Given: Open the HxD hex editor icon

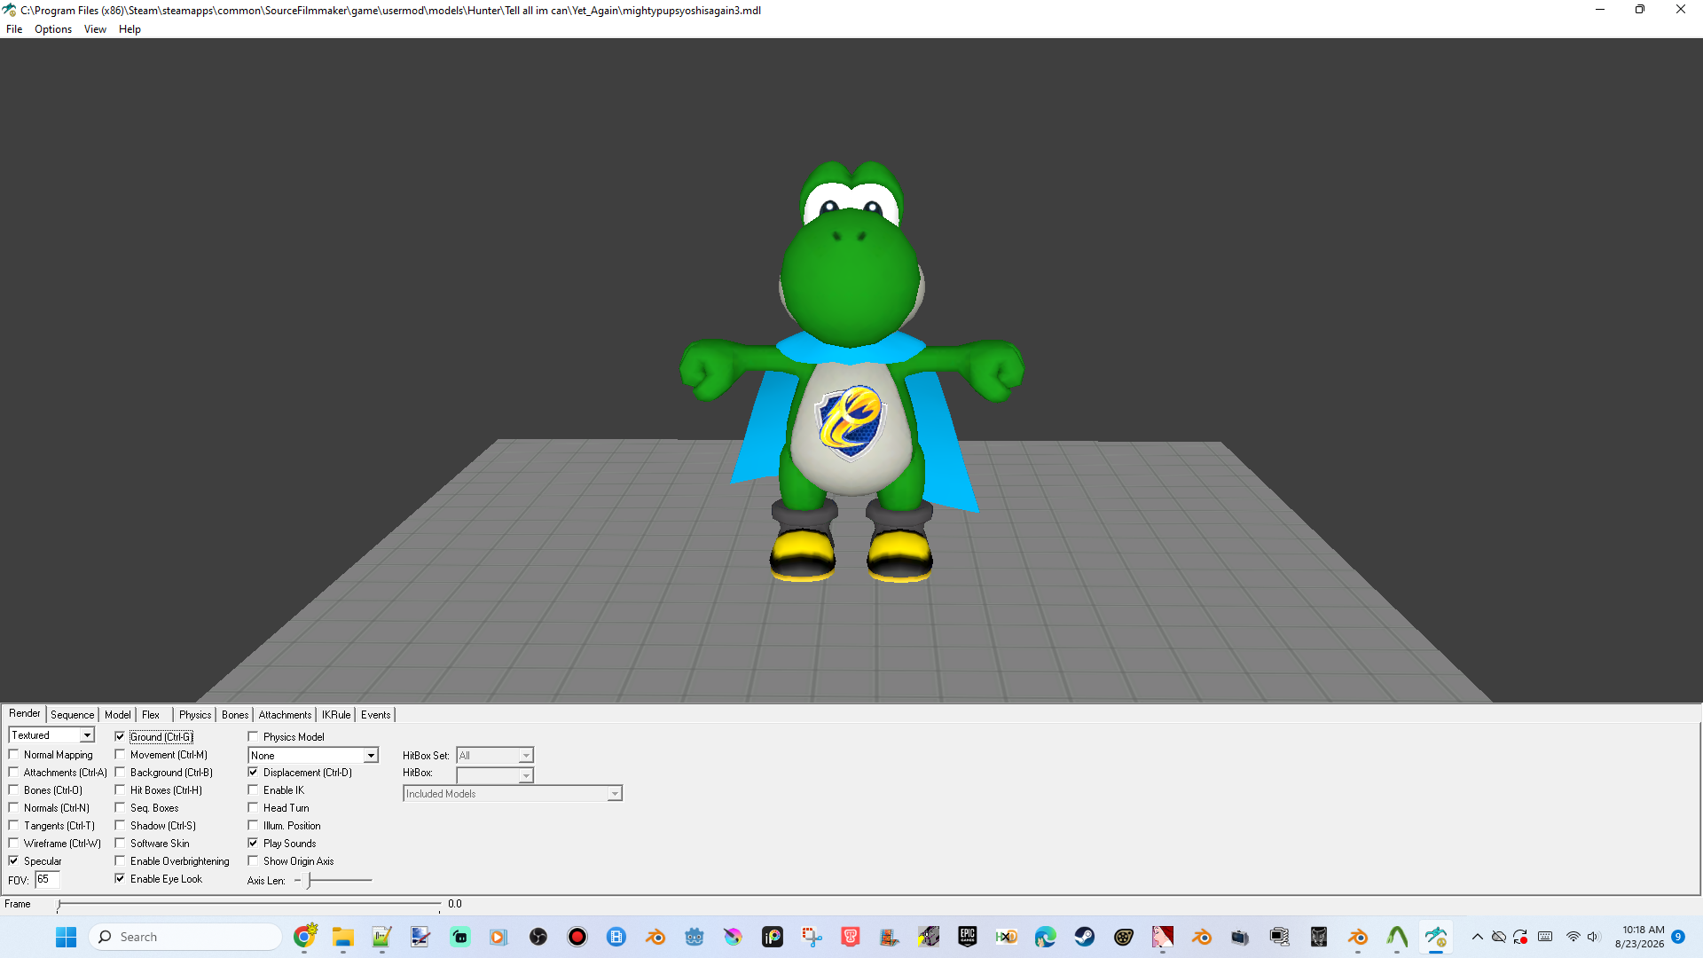Looking at the screenshot, I should tap(1007, 937).
